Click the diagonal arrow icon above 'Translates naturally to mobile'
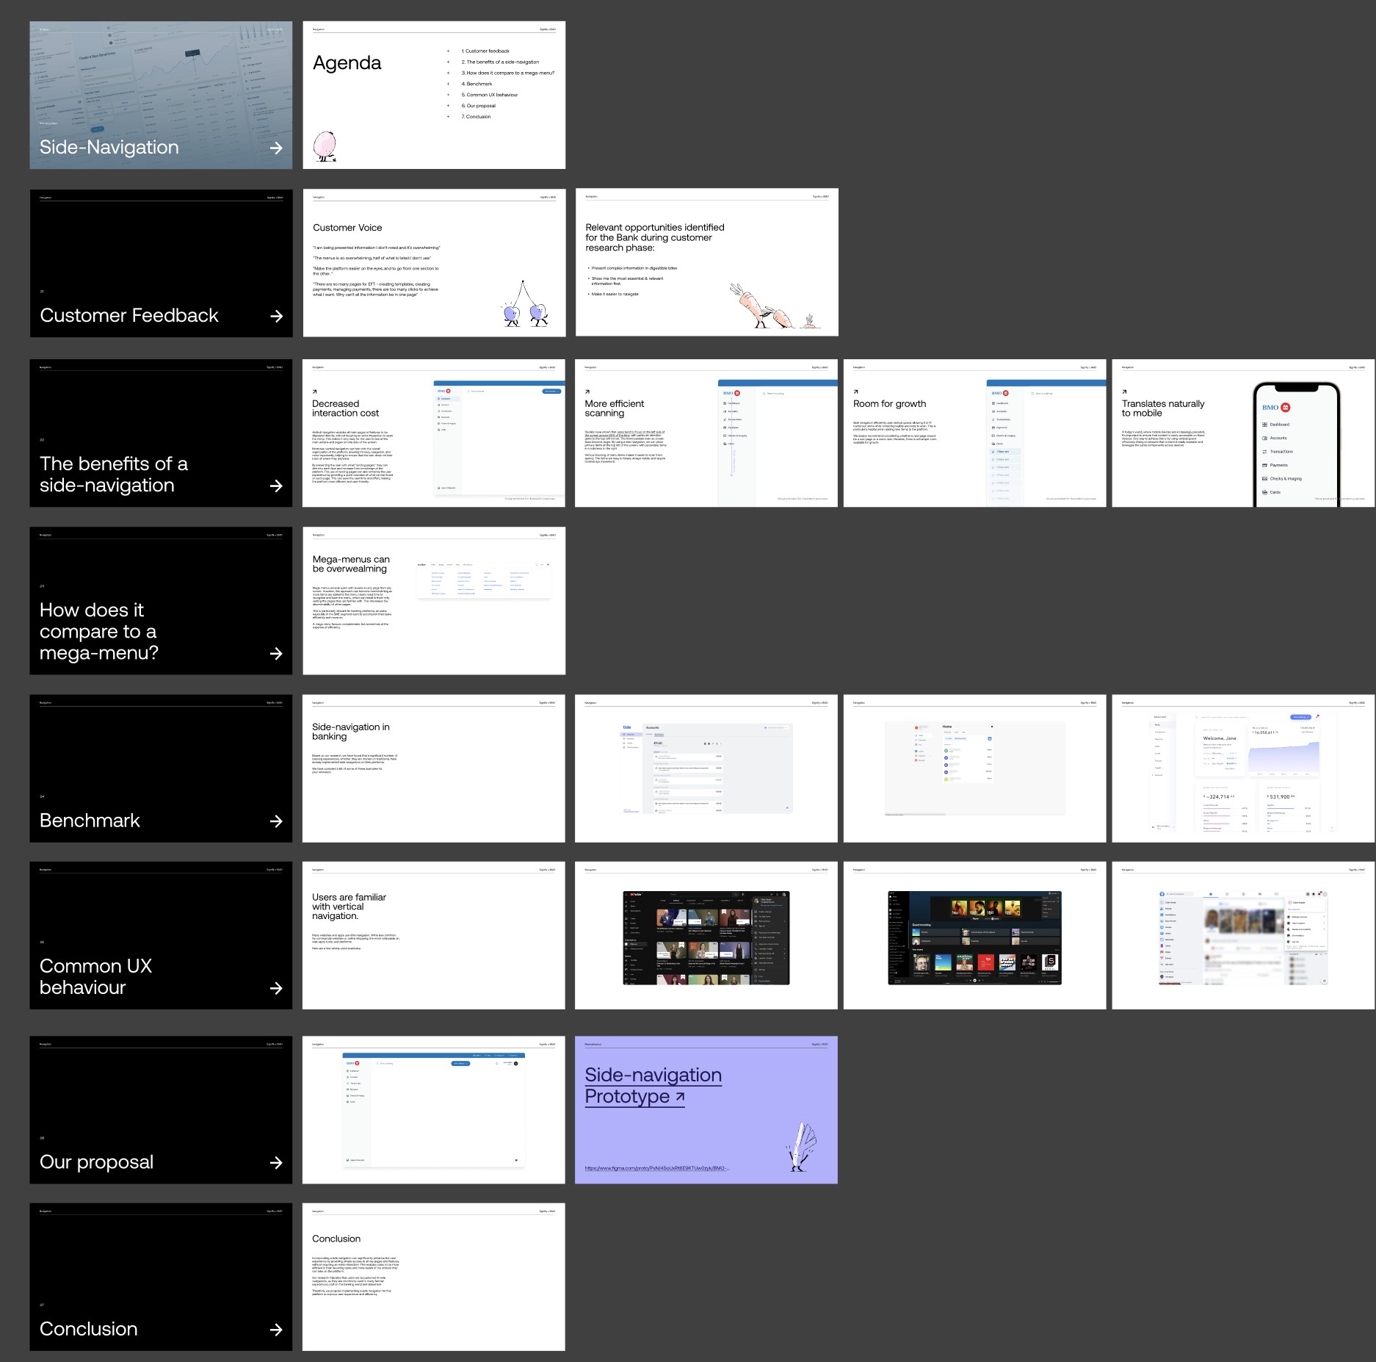 point(1124,392)
